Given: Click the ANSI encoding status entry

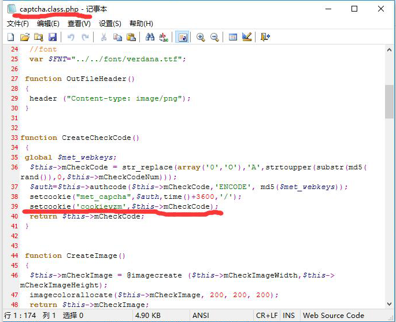Looking at the screenshot, I should pyautogui.click(x=201, y=316).
